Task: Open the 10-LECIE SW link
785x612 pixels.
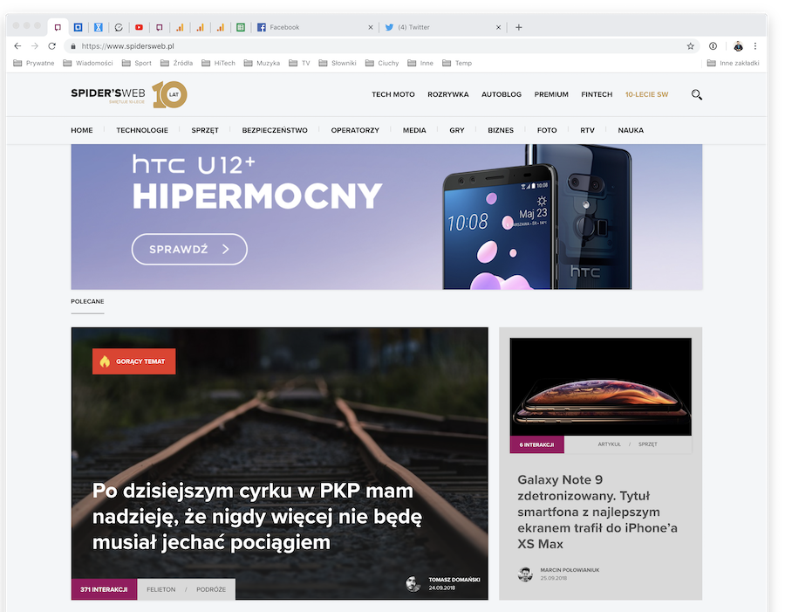Action: coord(647,94)
